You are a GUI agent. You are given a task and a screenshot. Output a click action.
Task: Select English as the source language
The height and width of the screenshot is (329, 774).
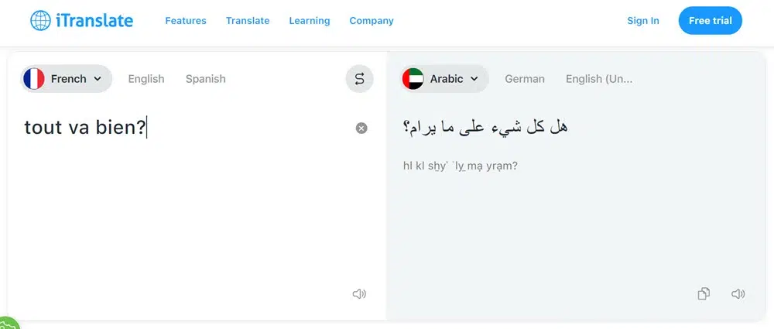[146, 79]
